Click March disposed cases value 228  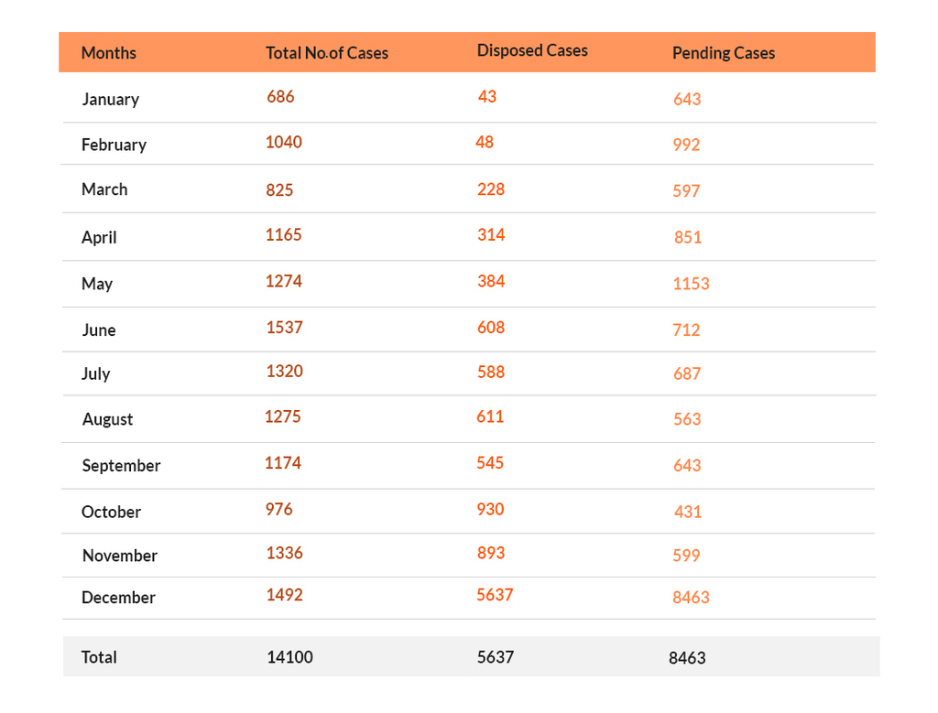[491, 189]
